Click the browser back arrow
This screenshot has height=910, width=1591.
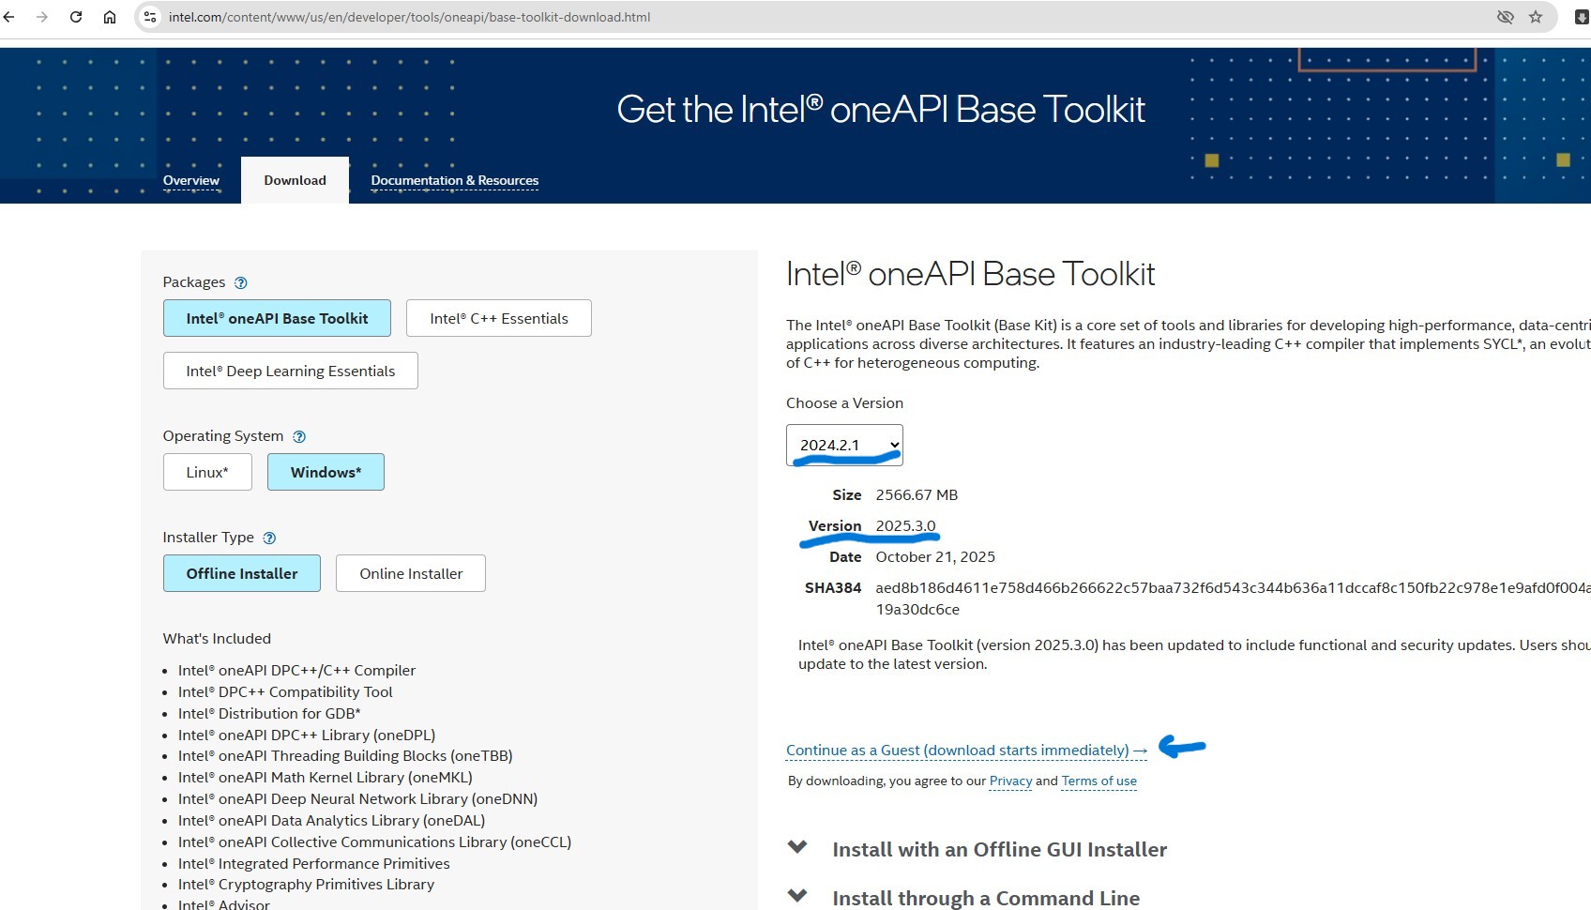(x=10, y=17)
